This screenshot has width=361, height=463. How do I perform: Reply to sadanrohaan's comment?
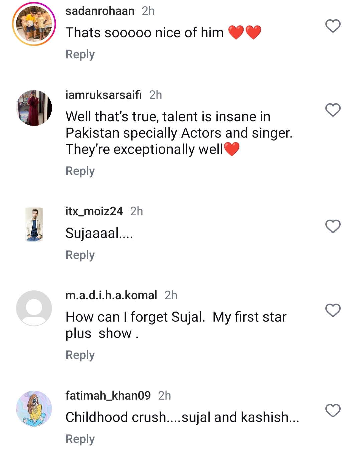pyautogui.click(x=80, y=54)
